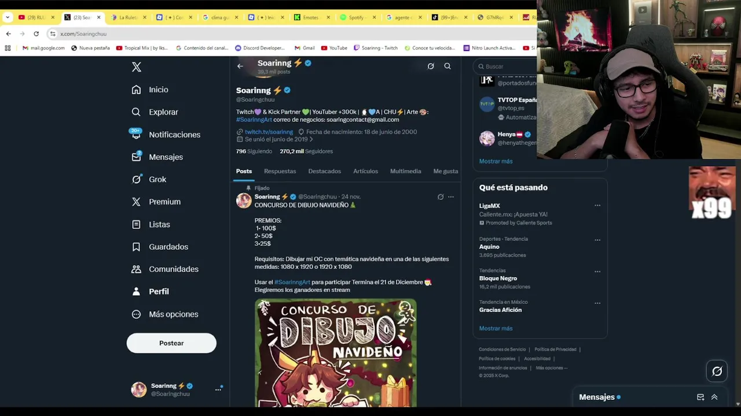This screenshot has height=416, width=741.
Task: Open the Política de Privacidad footer link
Action: [555, 350]
